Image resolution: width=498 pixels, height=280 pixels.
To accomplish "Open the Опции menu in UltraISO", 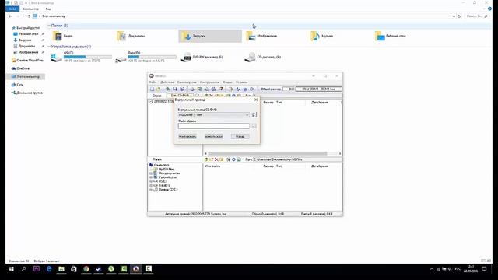I will coord(227,82).
